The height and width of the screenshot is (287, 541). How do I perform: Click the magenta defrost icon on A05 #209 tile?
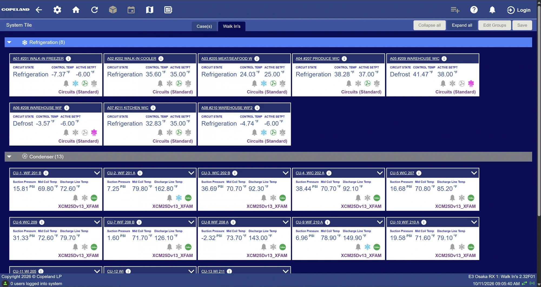[x=471, y=83]
